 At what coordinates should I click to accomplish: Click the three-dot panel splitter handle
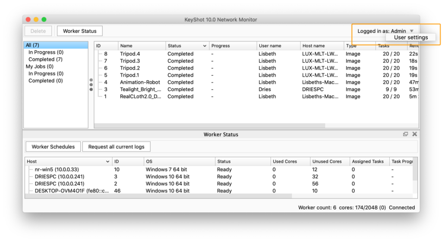pyautogui.click(x=91, y=84)
